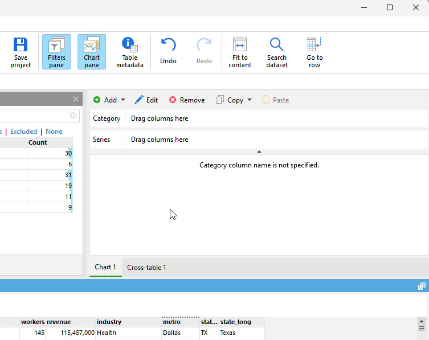Click the Edit pencil button
Viewport: 429px width, 340px height.
[146, 100]
